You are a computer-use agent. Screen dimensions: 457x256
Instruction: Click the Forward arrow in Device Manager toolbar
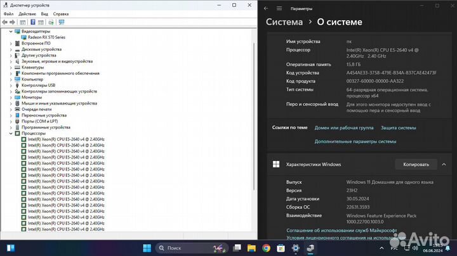pyautogui.click(x=12, y=22)
